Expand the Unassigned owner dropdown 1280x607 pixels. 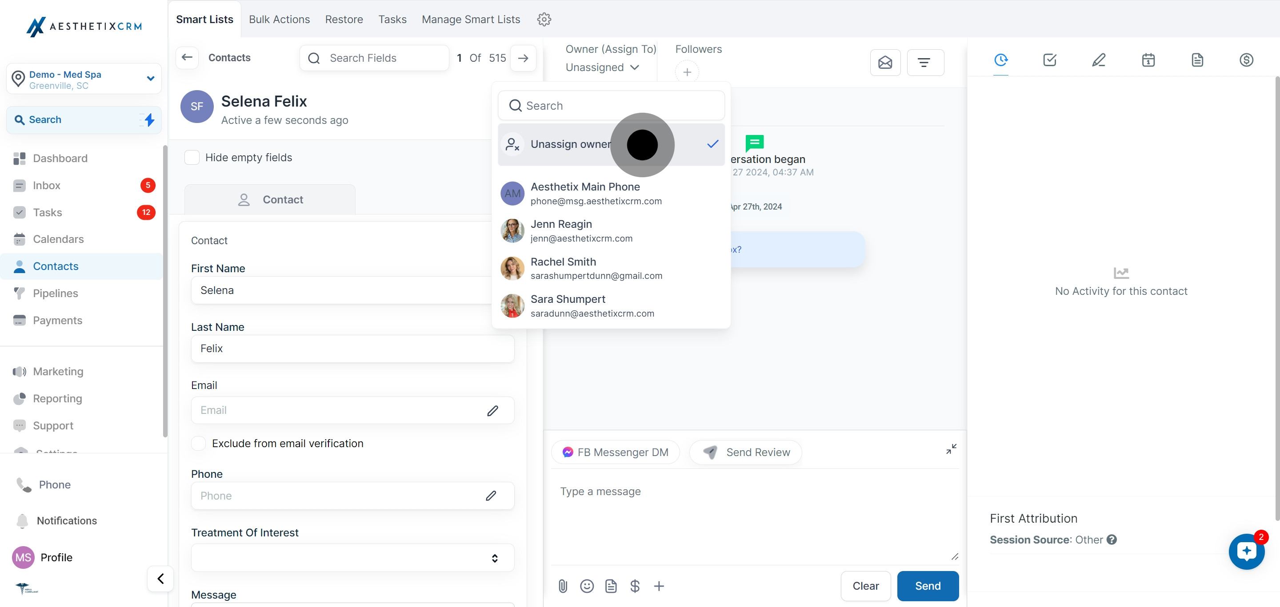[x=602, y=67]
